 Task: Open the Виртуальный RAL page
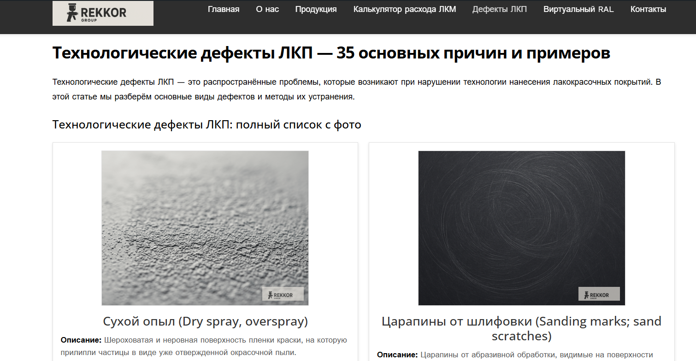[578, 9]
